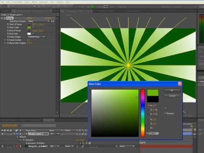Click lock column header in timeline
This screenshot has width=204, height=153.
[11, 130]
